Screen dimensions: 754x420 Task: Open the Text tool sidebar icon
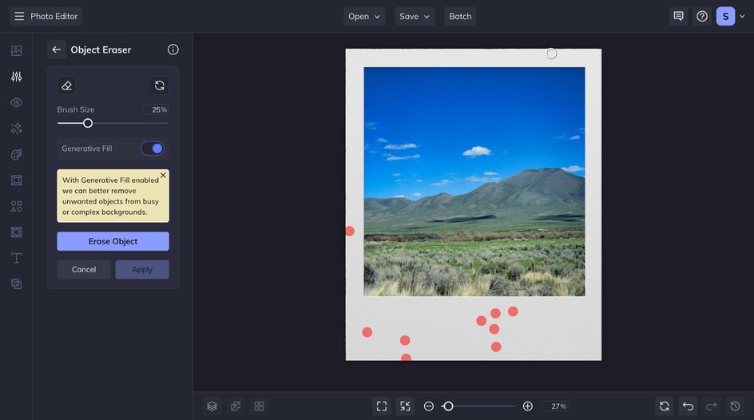point(16,258)
